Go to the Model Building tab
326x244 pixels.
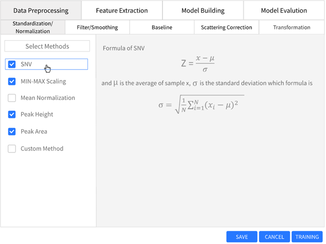[203, 10]
